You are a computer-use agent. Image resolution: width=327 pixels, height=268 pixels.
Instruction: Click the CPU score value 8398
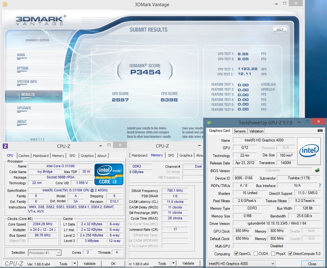tap(169, 100)
